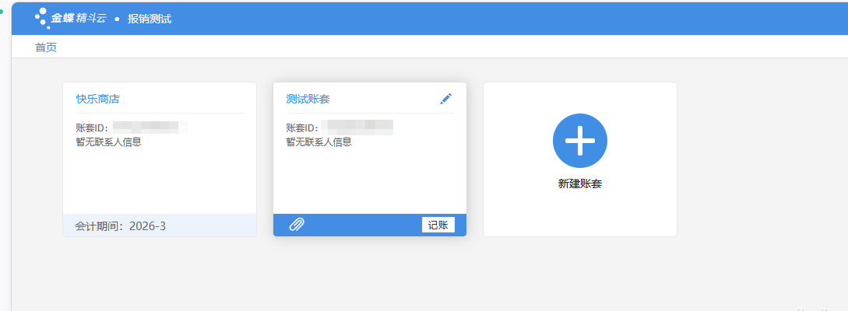Click 暂无联系人信息 in the 快乐商店 card
This screenshot has width=848, height=311.
coord(108,142)
